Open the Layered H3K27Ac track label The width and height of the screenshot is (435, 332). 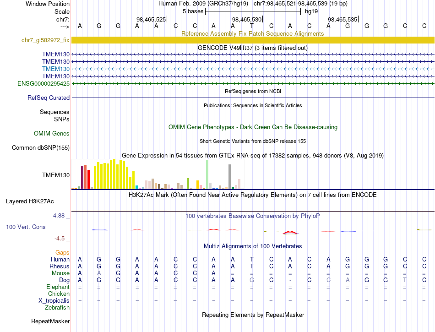[30, 201]
